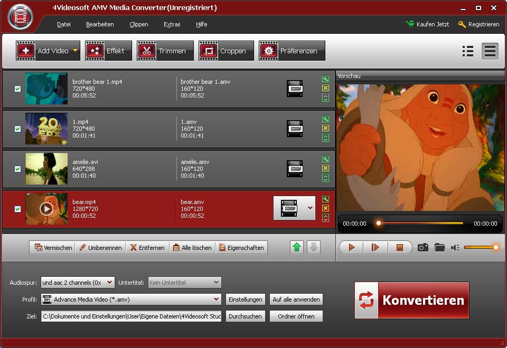Screen dimensions: 507x348
Task: Click the preview seek bar
Action: [x=420, y=223]
